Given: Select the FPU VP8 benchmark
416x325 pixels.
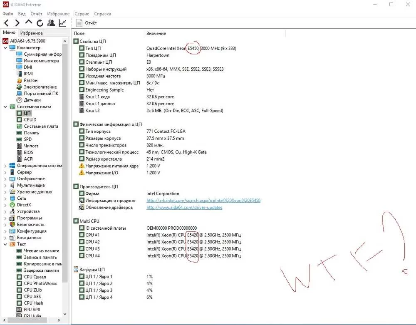Looking at the screenshot, I should pos(32,310).
